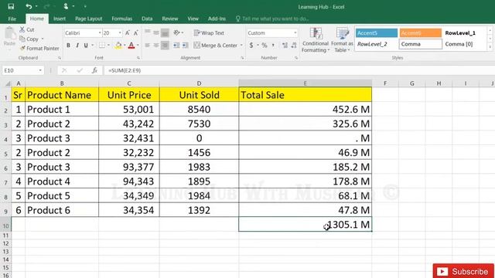This screenshot has width=495, height=278.
Task: Open the Clipboard pane launcher
Action: tap(60, 58)
